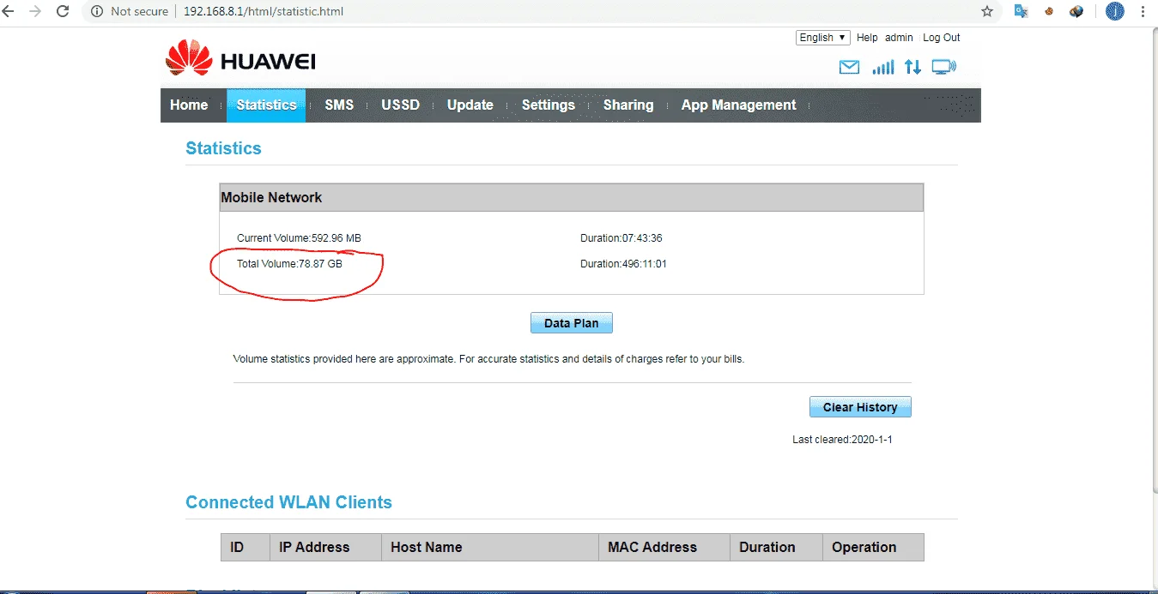Screen dimensions: 1158x594
Task: Click the Connected WLAN Clients heading
Action: pos(289,502)
